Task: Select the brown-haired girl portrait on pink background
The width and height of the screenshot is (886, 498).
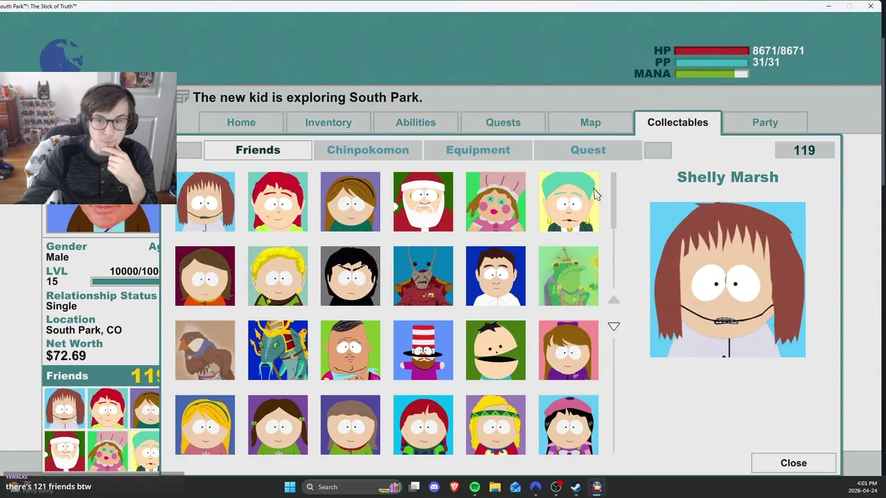Action: click(x=568, y=350)
